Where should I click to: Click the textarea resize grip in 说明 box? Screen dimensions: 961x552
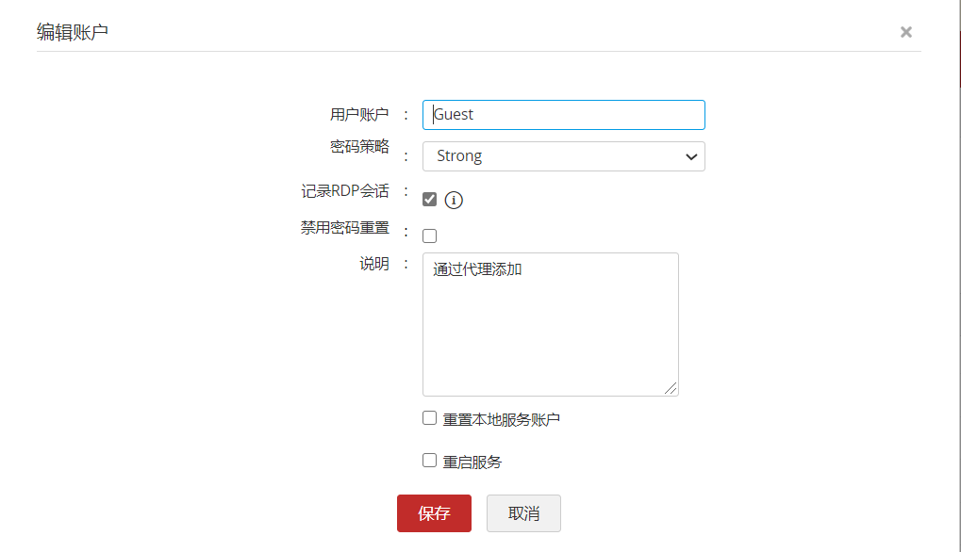(671, 388)
